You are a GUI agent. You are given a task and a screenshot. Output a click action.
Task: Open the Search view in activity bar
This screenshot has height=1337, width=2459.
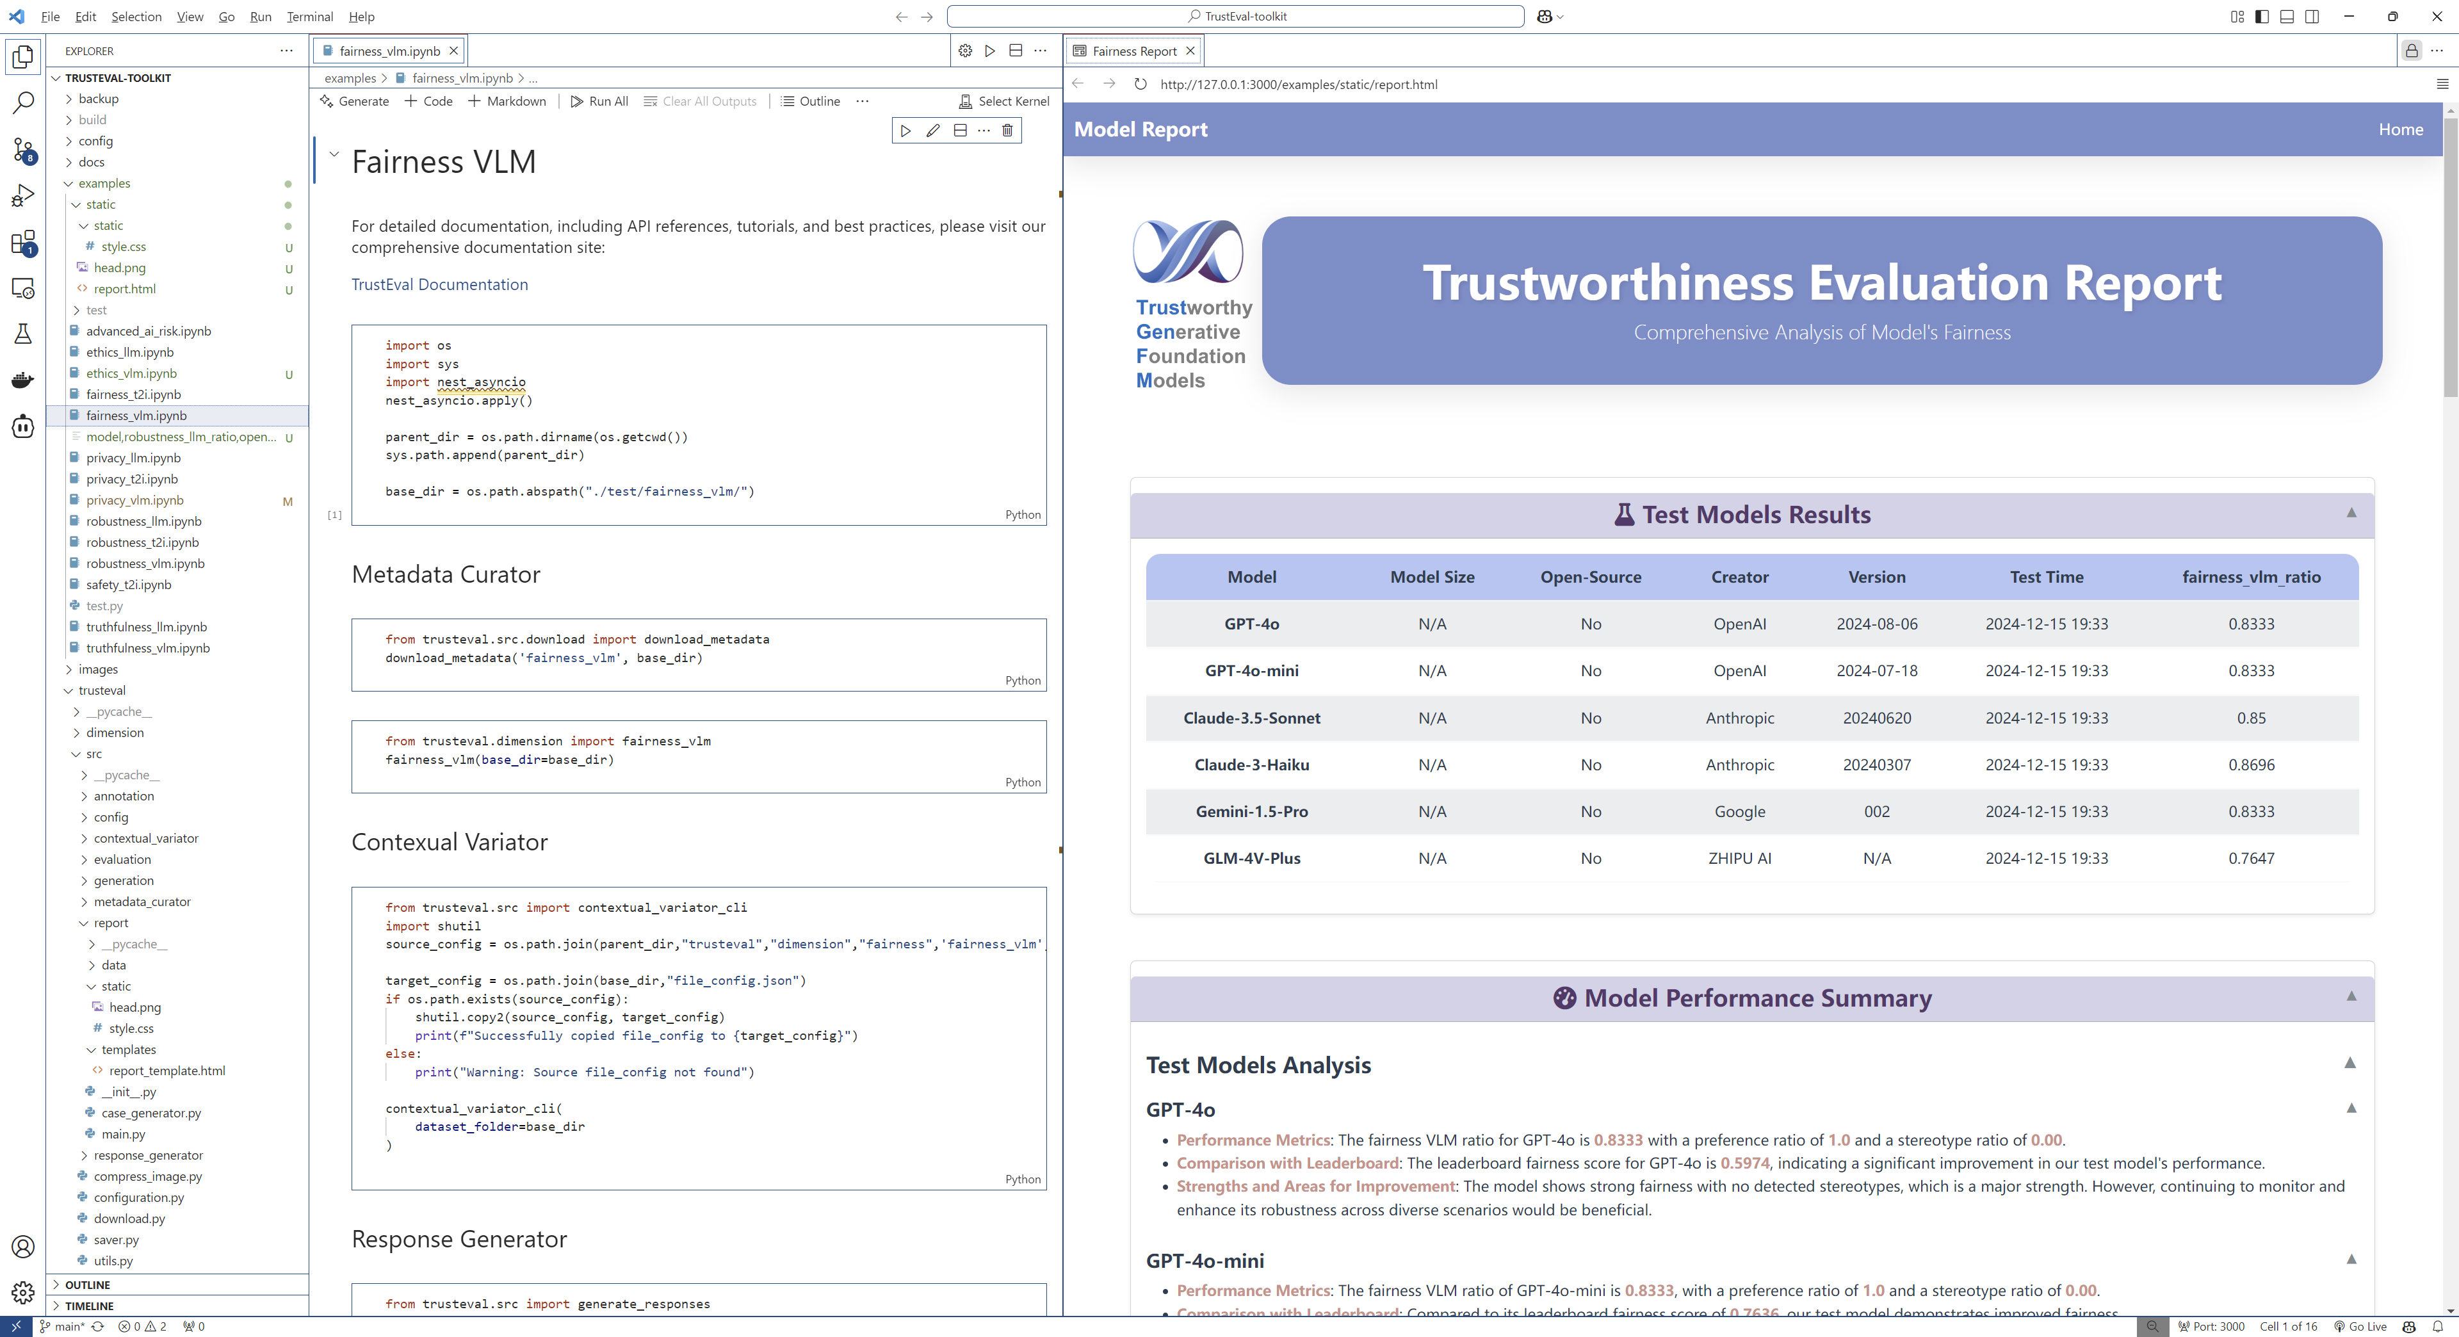[x=23, y=102]
